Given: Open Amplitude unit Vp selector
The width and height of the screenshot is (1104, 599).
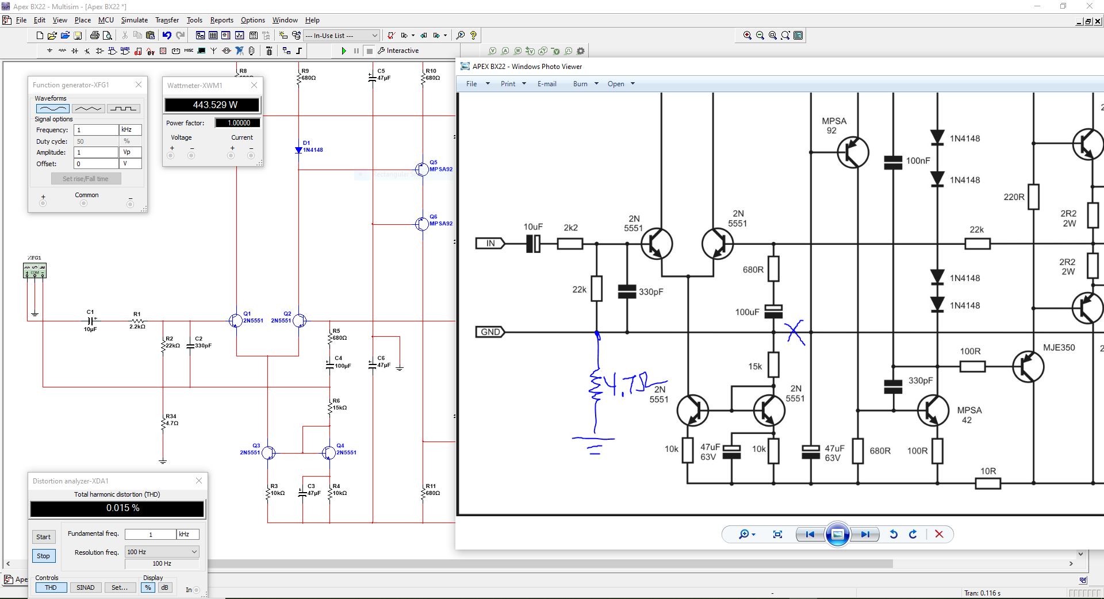Looking at the screenshot, I should tap(131, 152).
